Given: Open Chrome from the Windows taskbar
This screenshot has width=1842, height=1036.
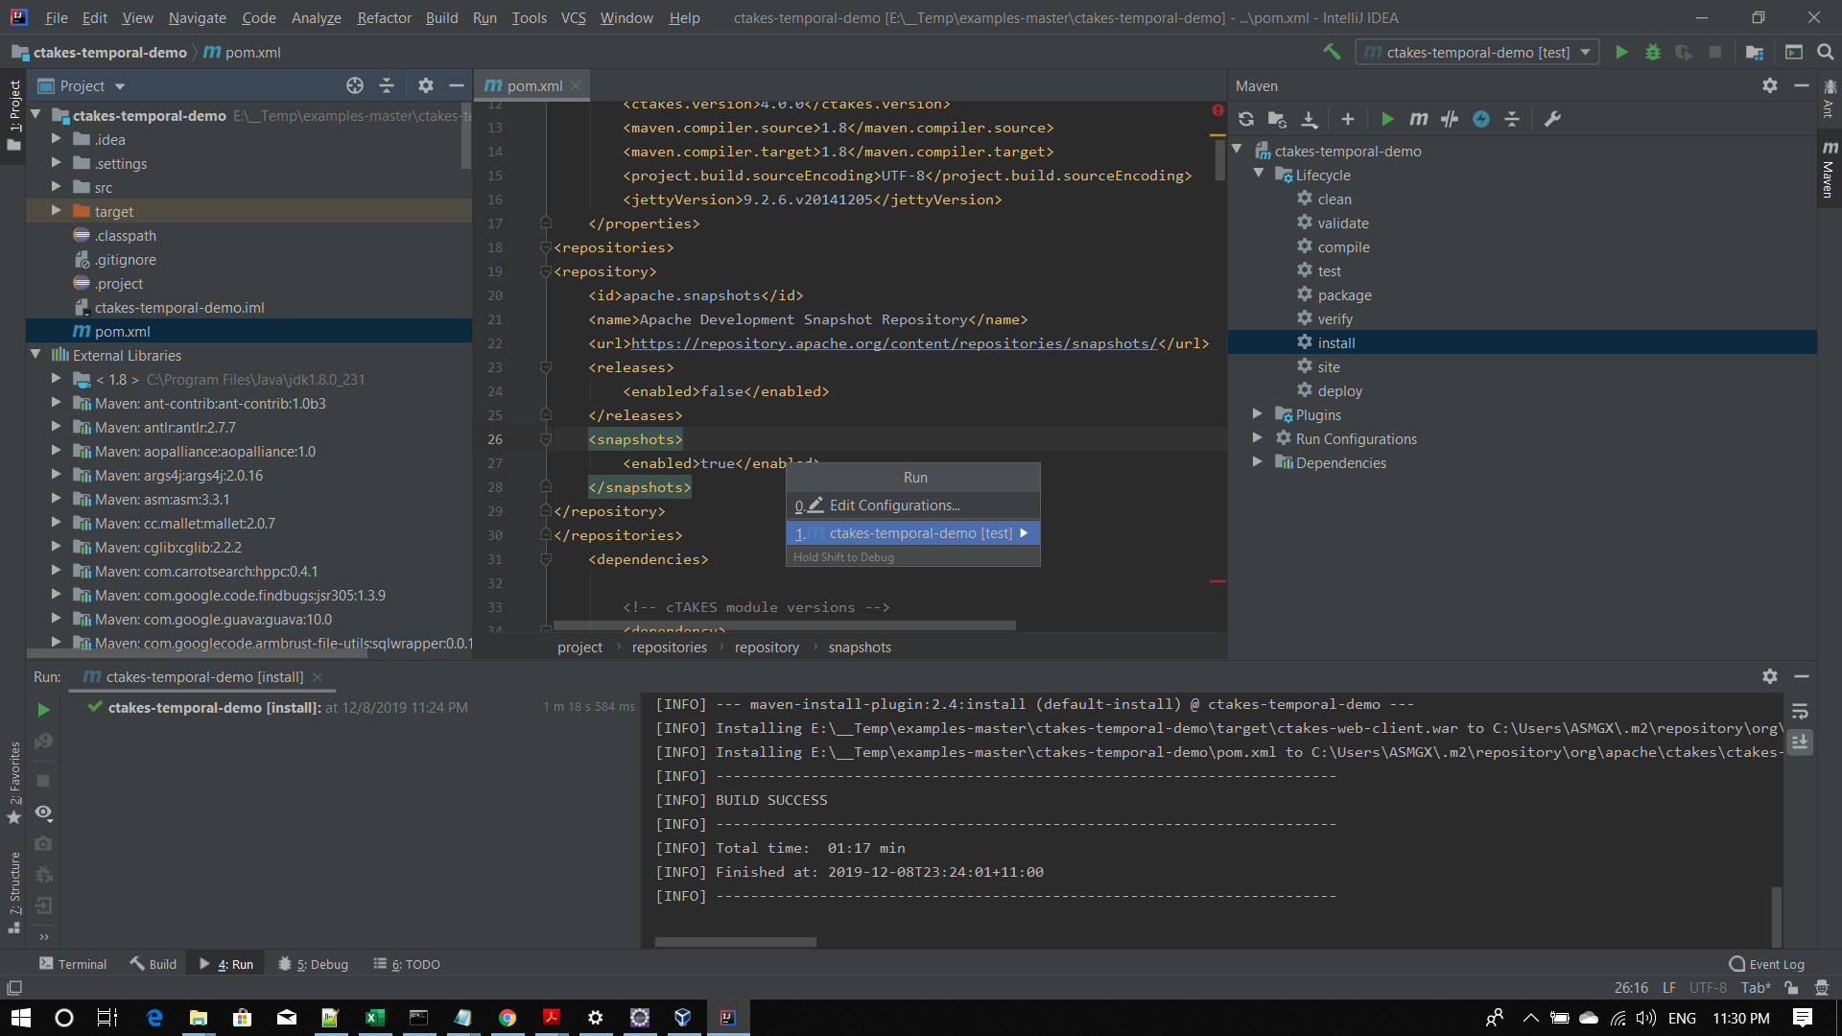Looking at the screenshot, I should (508, 1018).
